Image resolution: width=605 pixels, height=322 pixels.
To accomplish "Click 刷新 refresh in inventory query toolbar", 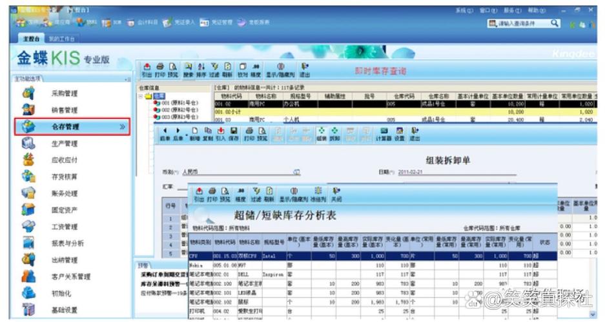I will pos(228,70).
